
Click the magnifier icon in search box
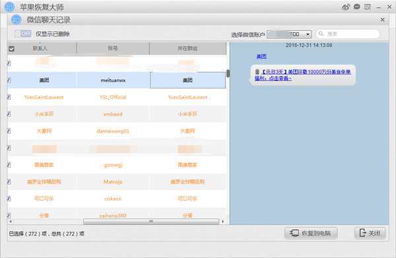(x=321, y=34)
